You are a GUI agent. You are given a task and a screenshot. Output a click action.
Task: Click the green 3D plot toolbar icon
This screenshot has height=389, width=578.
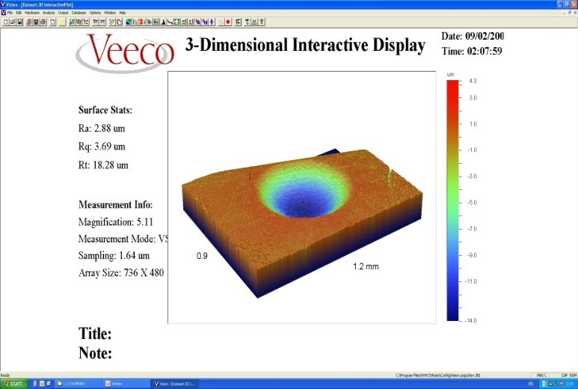[x=177, y=22]
